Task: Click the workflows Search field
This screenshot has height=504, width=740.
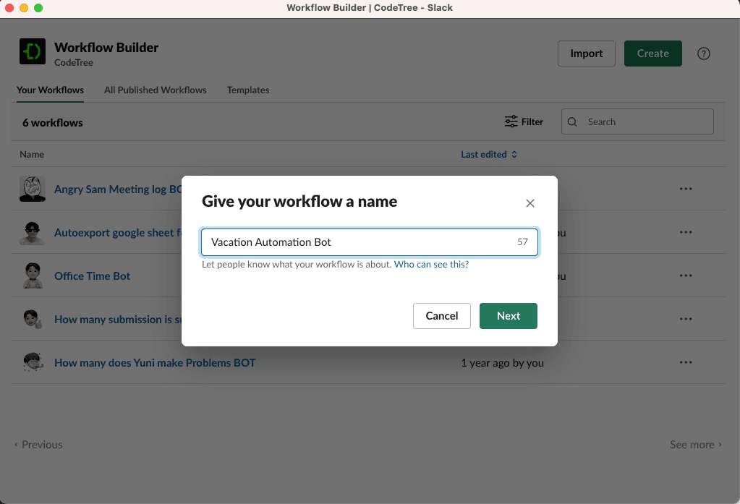Action: click(637, 121)
